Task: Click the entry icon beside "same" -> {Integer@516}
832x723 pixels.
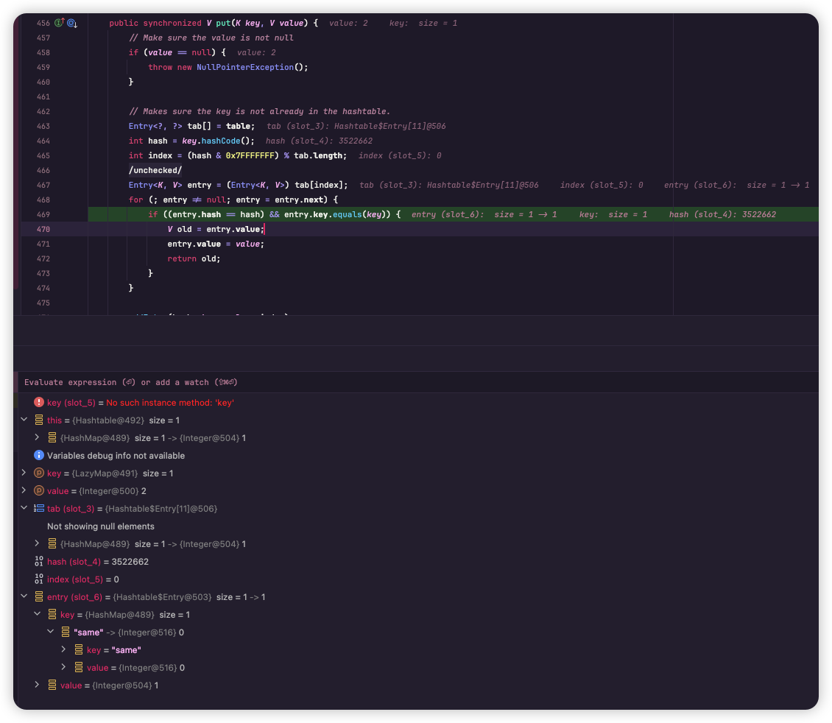Action: [x=66, y=632]
